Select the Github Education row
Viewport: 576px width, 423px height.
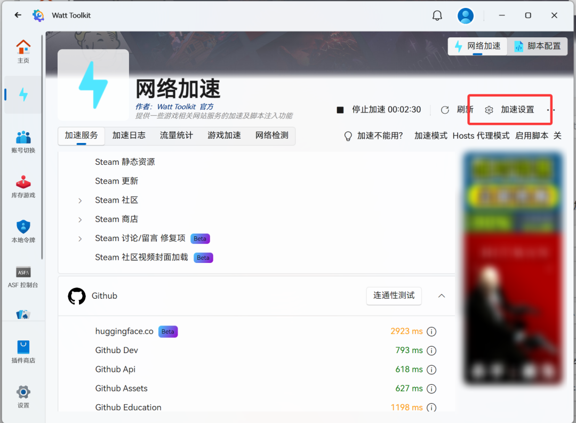click(x=257, y=407)
